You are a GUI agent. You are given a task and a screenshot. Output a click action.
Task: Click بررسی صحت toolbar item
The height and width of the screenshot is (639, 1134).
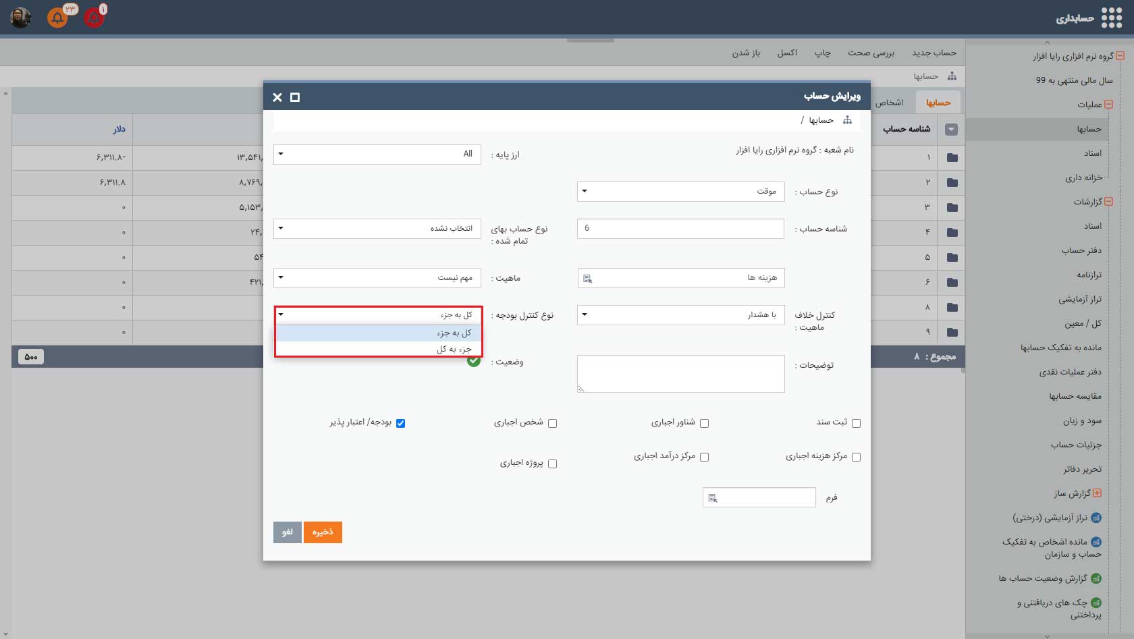[x=871, y=53]
